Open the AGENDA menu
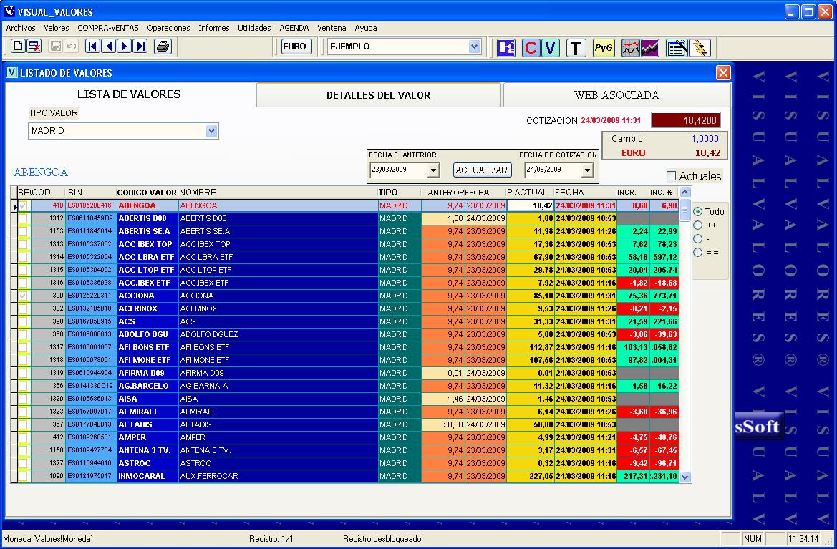This screenshot has height=549, width=837. coord(294,28)
